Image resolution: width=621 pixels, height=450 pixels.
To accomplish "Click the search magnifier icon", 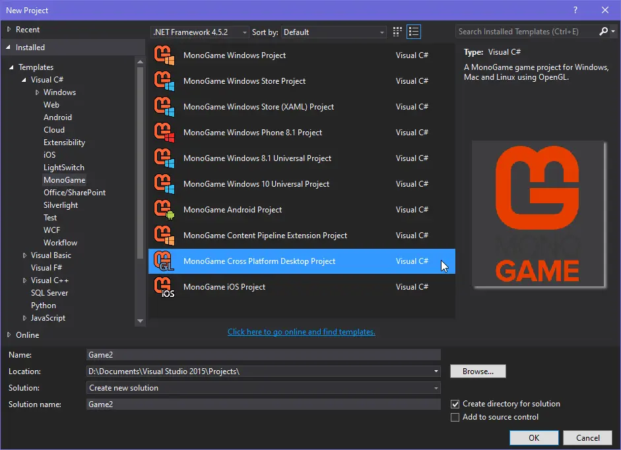I will point(603,31).
